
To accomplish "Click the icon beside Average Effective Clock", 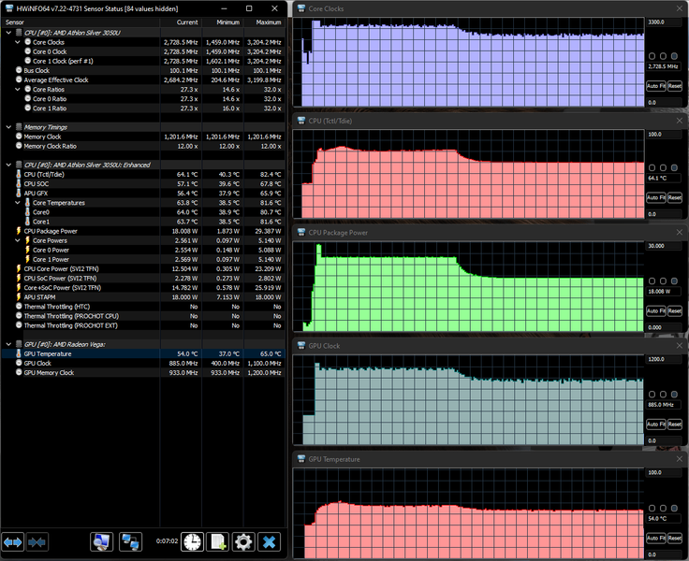I will [x=19, y=79].
